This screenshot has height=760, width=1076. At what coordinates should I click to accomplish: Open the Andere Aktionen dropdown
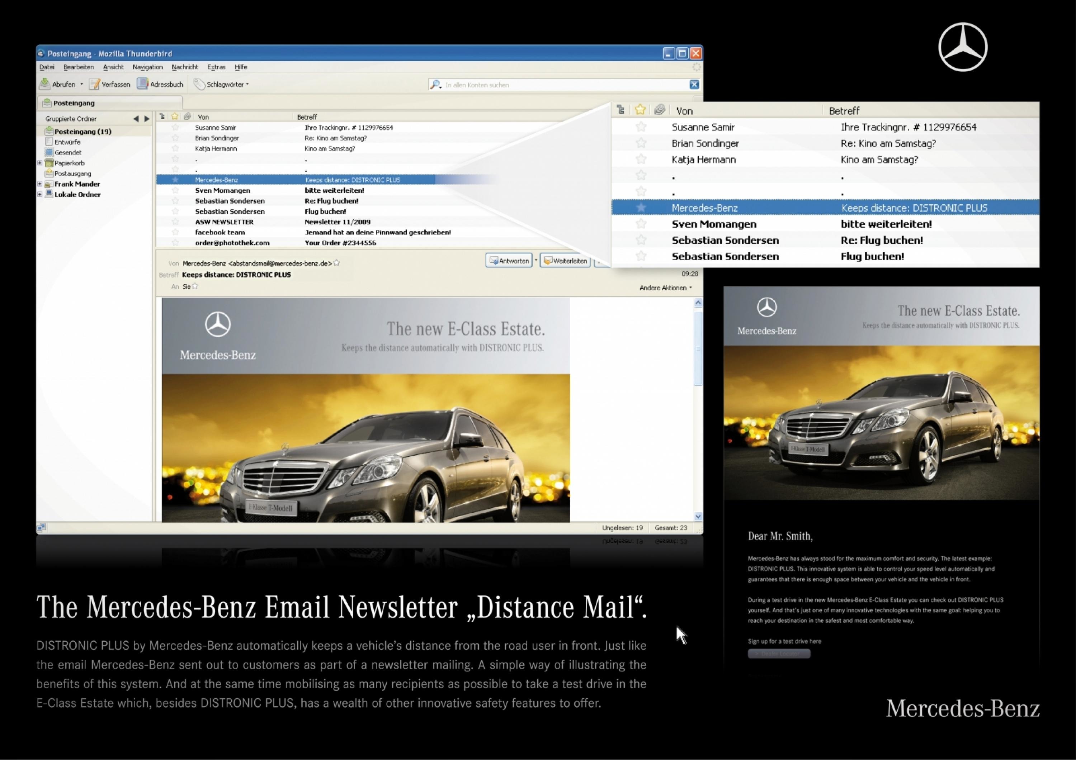click(665, 288)
